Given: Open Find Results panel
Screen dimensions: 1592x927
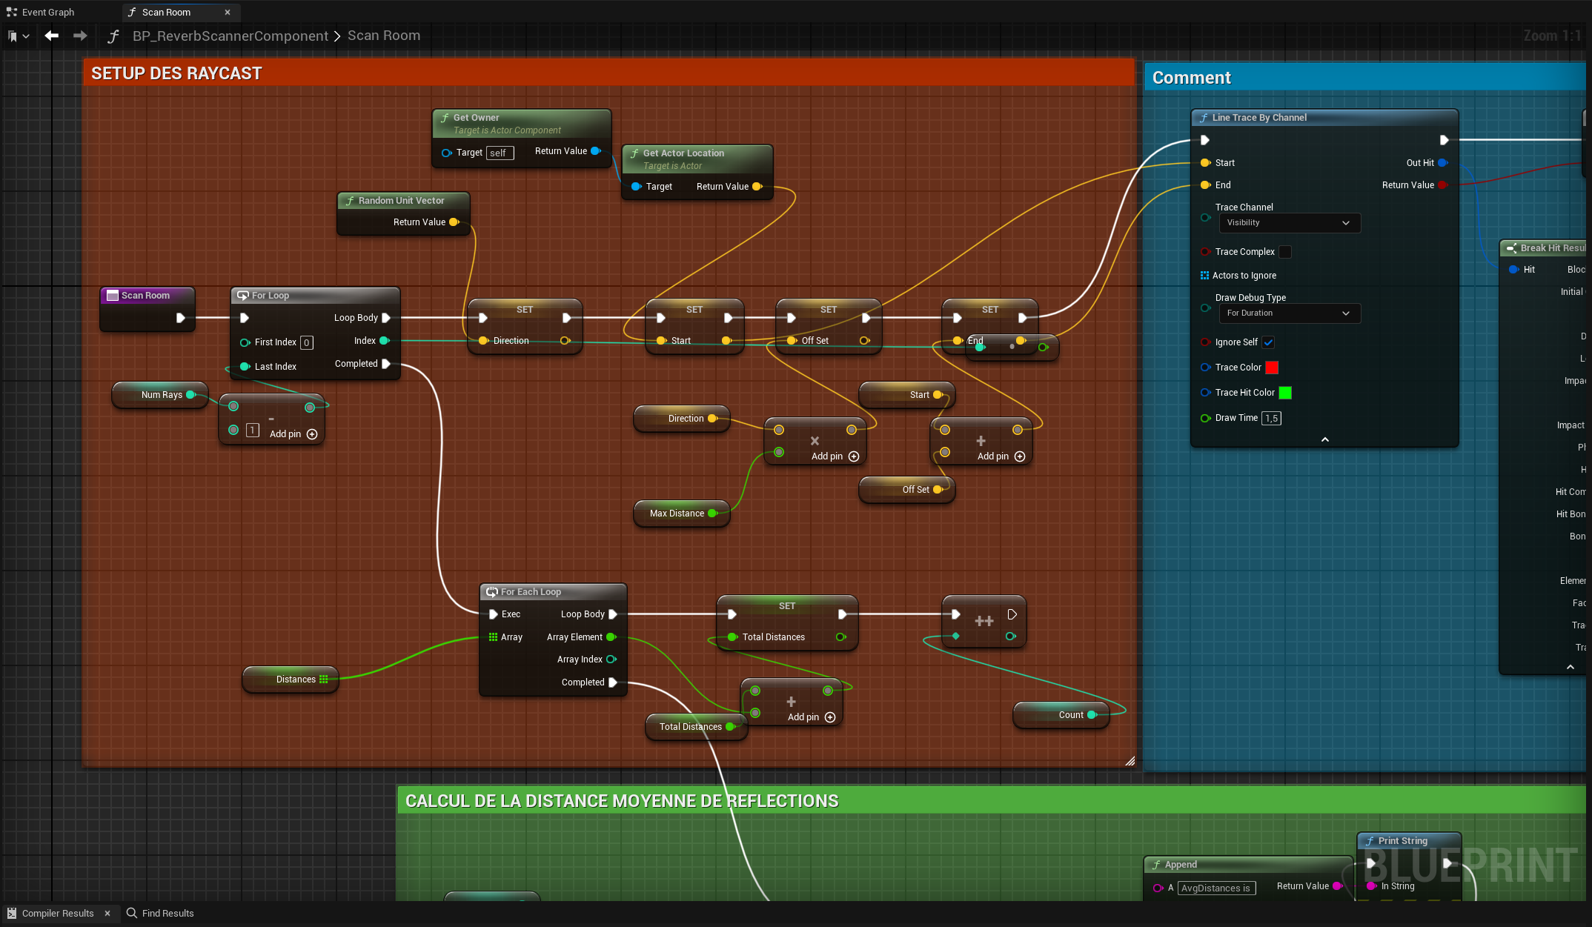Looking at the screenshot, I should point(168,913).
